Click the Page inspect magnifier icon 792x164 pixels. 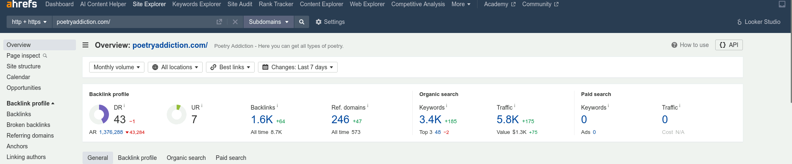point(45,56)
